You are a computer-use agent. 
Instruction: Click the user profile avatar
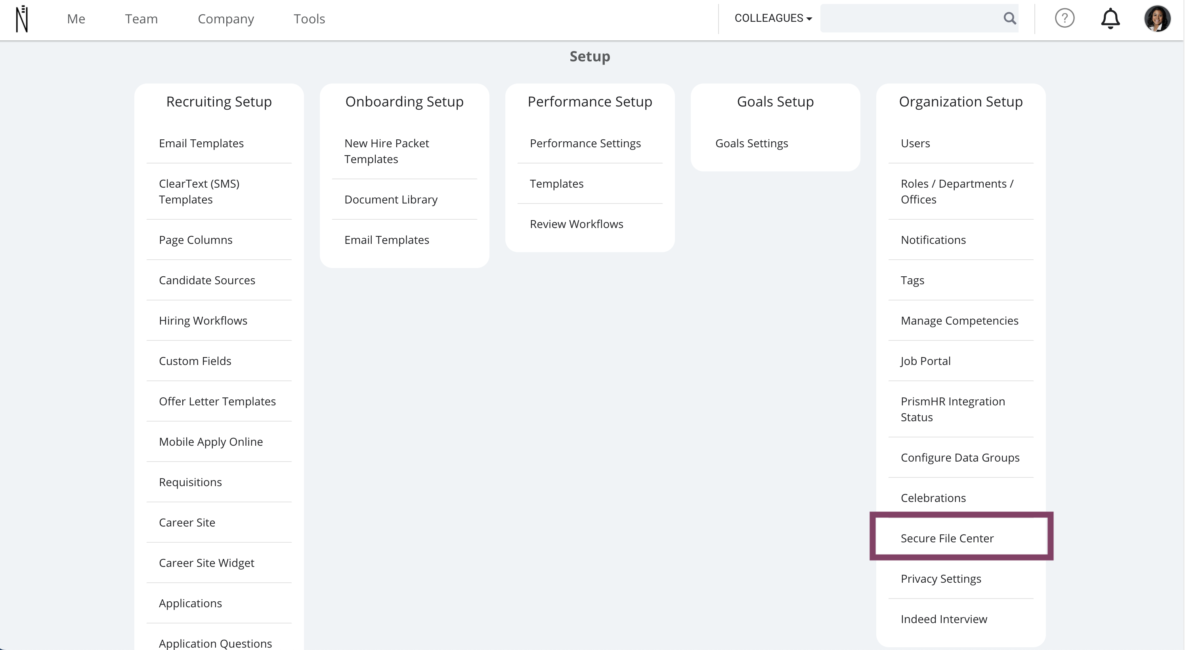[1157, 19]
